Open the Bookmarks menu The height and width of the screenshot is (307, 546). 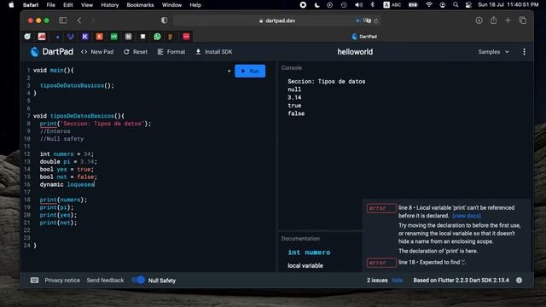pyautogui.click(x=140, y=5)
